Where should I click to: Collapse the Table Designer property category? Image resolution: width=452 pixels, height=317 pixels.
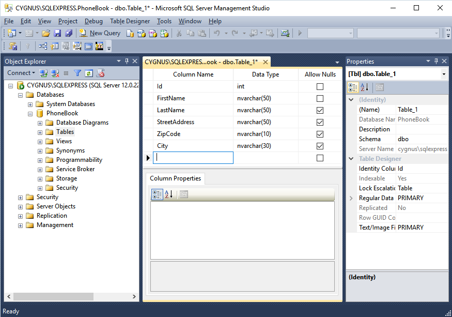(351, 158)
